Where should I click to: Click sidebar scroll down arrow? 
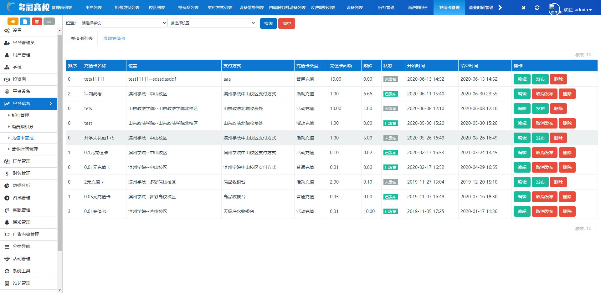(x=59, y=290)
